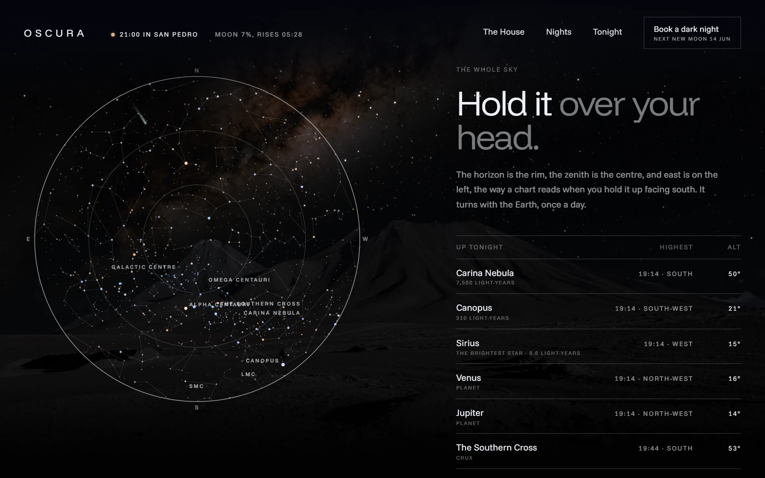Click the Canopus label on sky chart
Image resolution: width=765 pixels, height=478 pixels.
click(262, 360)
